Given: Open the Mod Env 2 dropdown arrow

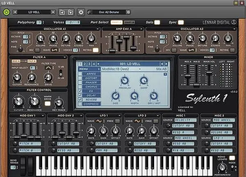Looking at the screenshot, I should click(x=81, y=116).
